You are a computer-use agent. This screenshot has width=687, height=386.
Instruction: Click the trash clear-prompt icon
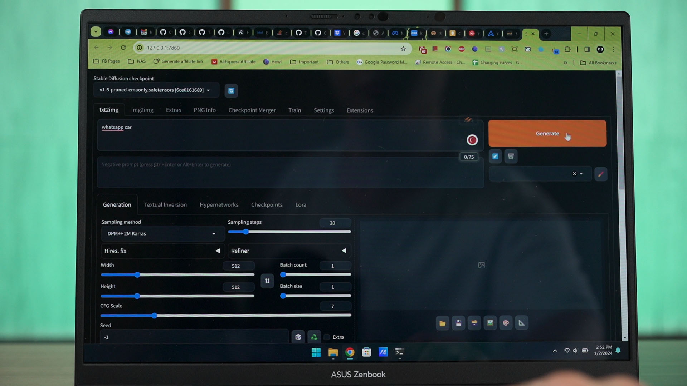pos(511,156)
